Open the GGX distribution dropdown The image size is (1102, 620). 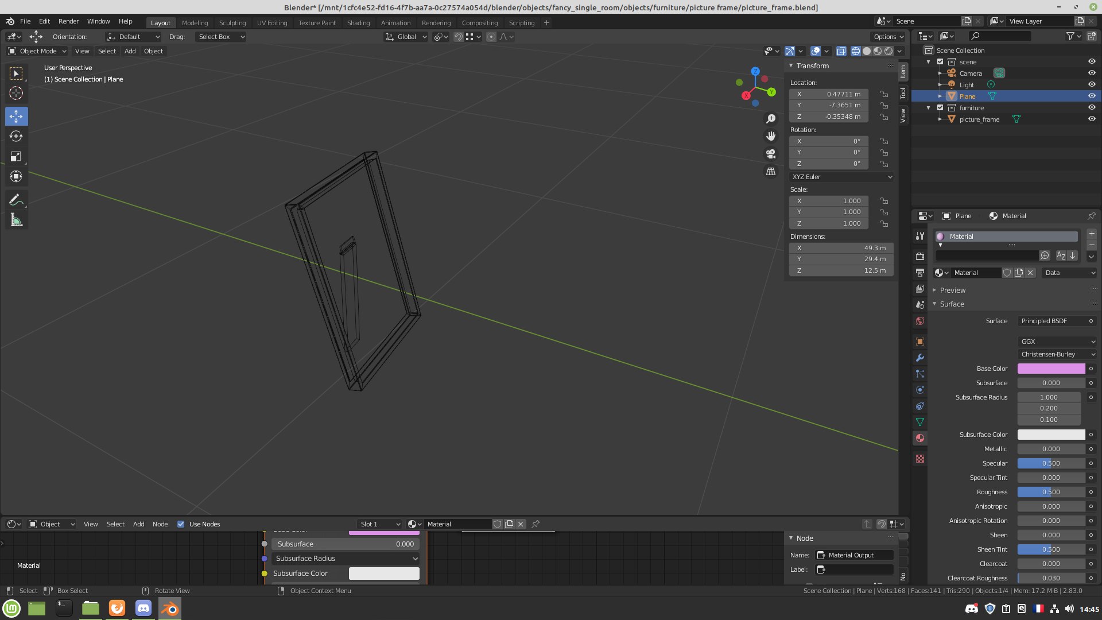click(x=1057, y=342)
